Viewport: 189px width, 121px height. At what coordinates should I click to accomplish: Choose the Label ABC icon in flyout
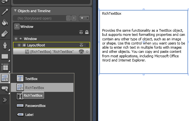click(20, 114)
